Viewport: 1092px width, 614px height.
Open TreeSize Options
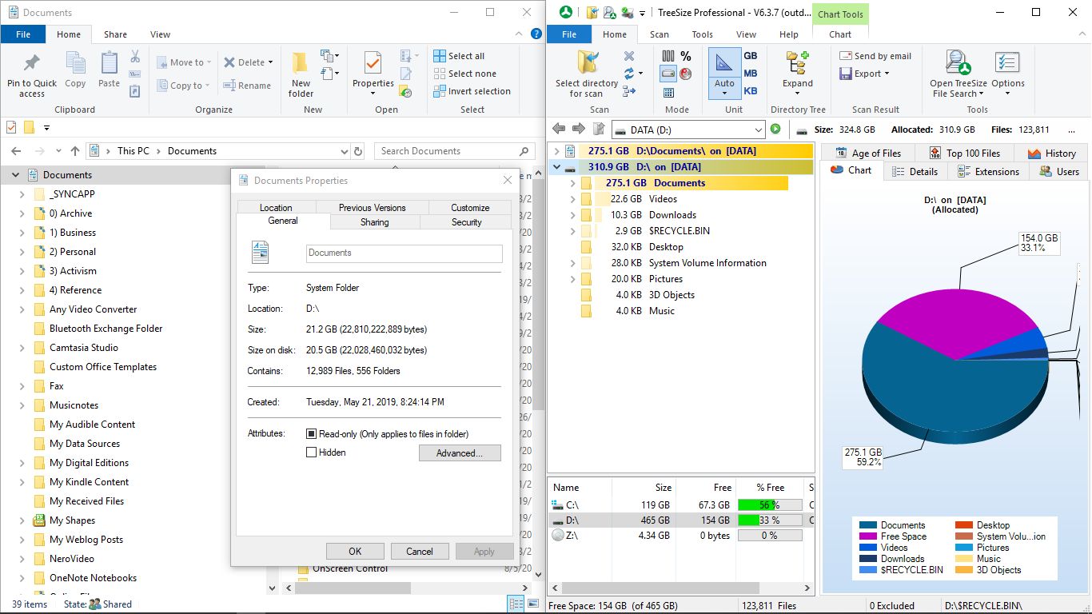pos(1007,74)
